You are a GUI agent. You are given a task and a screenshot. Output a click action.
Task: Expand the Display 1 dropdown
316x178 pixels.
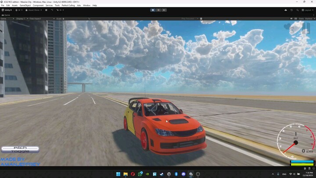[x=21, y=18]
